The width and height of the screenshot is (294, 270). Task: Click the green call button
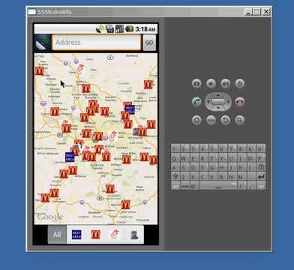pos(196,102)
